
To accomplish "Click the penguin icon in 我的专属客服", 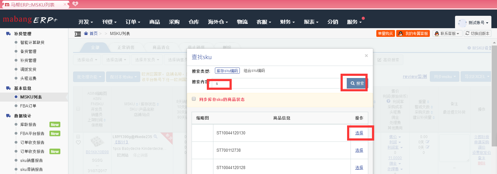I will [x=401, y=34].
